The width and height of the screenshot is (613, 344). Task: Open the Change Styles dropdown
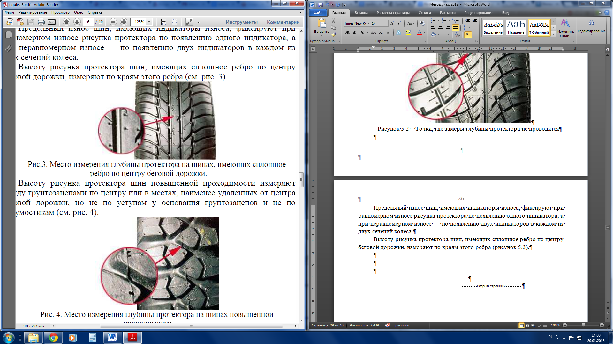565,28
